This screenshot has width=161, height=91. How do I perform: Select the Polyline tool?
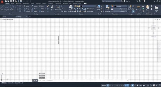7,8
